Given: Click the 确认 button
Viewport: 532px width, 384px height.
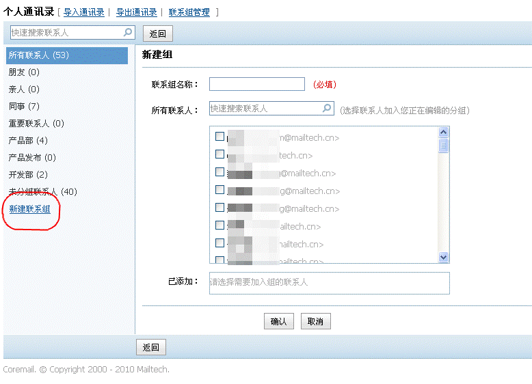Looking at the screenshot, I should click(278, 322).
